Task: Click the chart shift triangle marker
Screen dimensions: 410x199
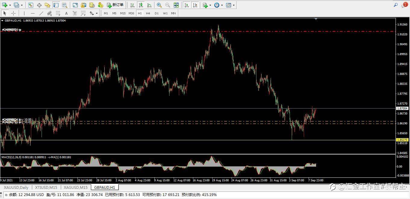Action: click(316, 19)
